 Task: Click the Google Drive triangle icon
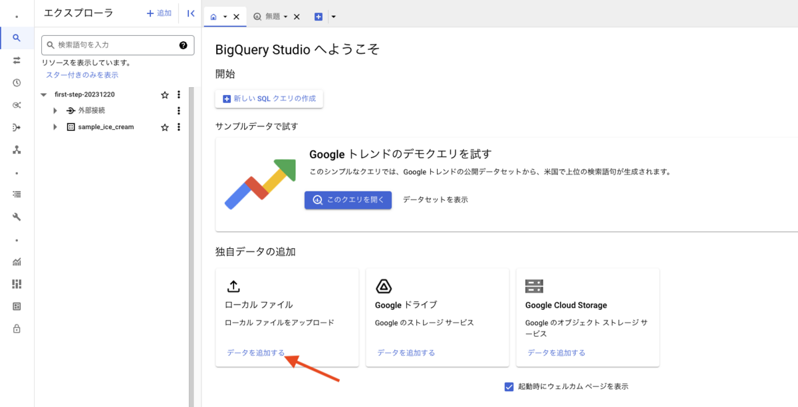coord(384,287)
